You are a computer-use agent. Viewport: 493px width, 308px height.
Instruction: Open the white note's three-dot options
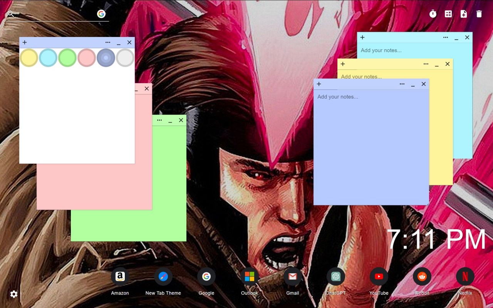point(108,42)
